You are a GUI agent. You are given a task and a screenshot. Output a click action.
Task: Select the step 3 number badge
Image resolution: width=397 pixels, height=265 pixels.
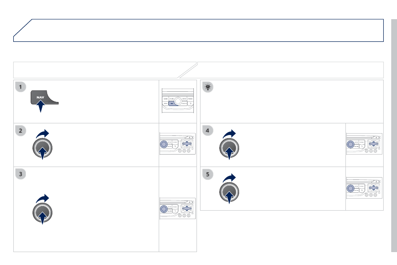20,174
